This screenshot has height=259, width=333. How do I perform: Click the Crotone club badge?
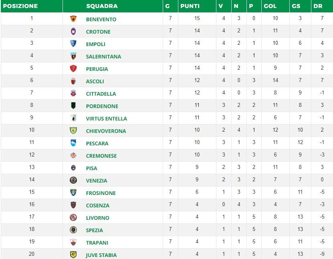73,31
